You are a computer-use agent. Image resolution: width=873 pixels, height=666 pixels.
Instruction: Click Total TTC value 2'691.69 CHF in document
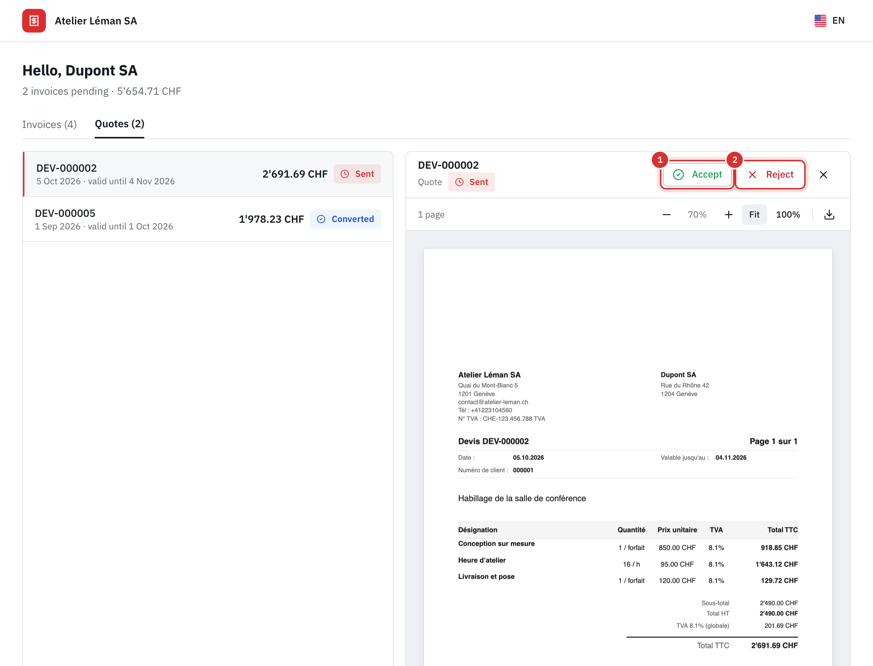click(774, 645)
